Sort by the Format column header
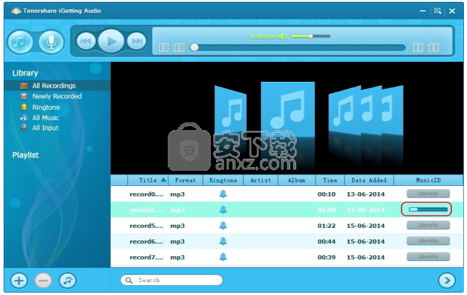 [185, 181]
